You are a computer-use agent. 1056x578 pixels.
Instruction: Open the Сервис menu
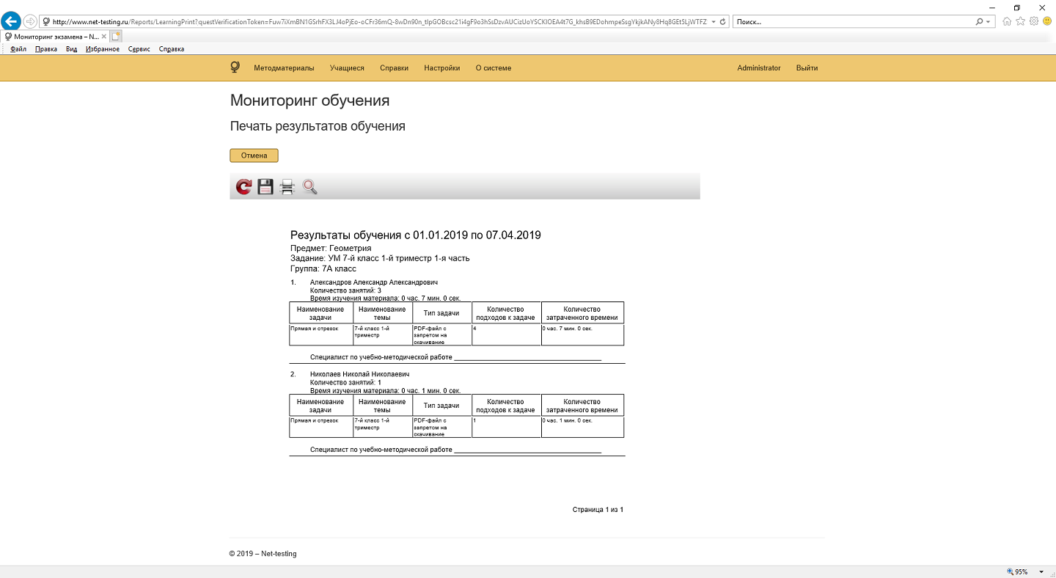pos(139,49)
